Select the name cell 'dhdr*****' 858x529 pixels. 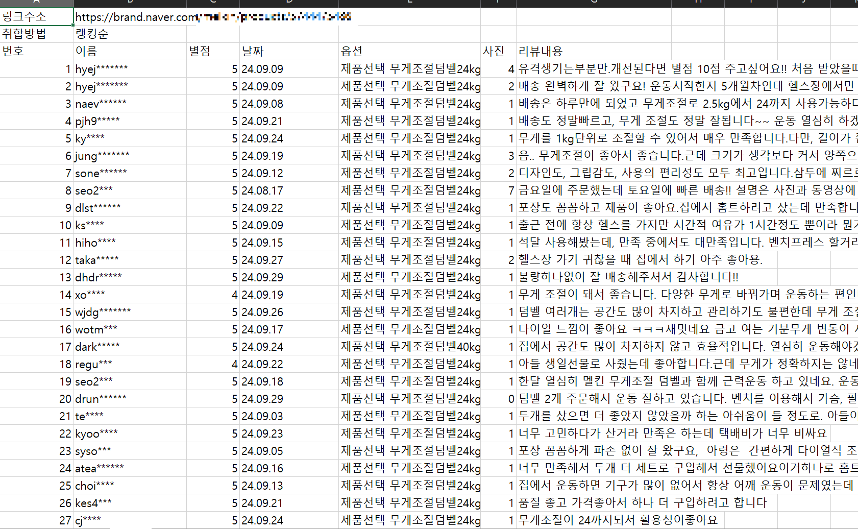(130, 277)
